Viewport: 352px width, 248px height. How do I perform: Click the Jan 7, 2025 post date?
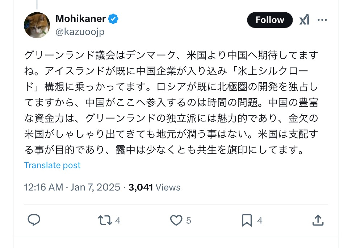pyautogui.click(x=95, y=187)
